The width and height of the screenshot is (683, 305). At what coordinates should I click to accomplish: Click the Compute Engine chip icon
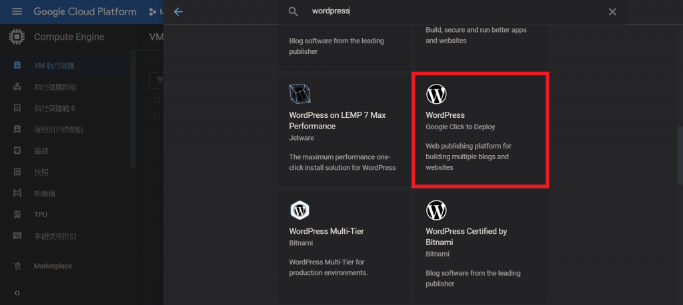[x=17, y=37]
